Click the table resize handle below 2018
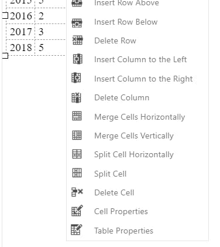The image size is (220, 247). tap(5, 56)
